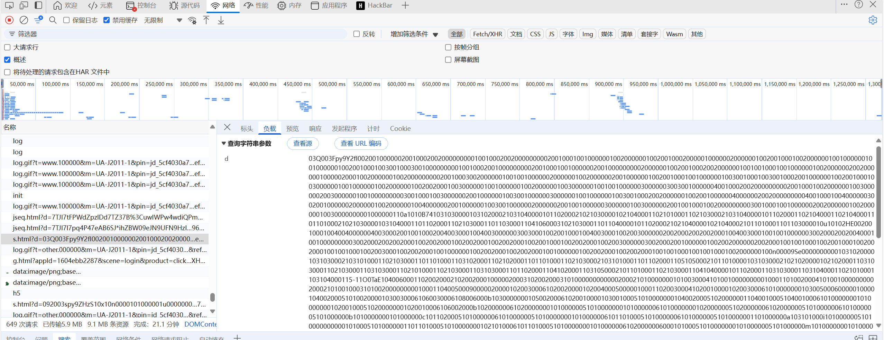Open network settings gear icon
This screenshot has width=884, height=340.
tap(873, 20)
